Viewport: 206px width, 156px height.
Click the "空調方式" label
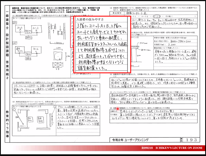point(114,111)
